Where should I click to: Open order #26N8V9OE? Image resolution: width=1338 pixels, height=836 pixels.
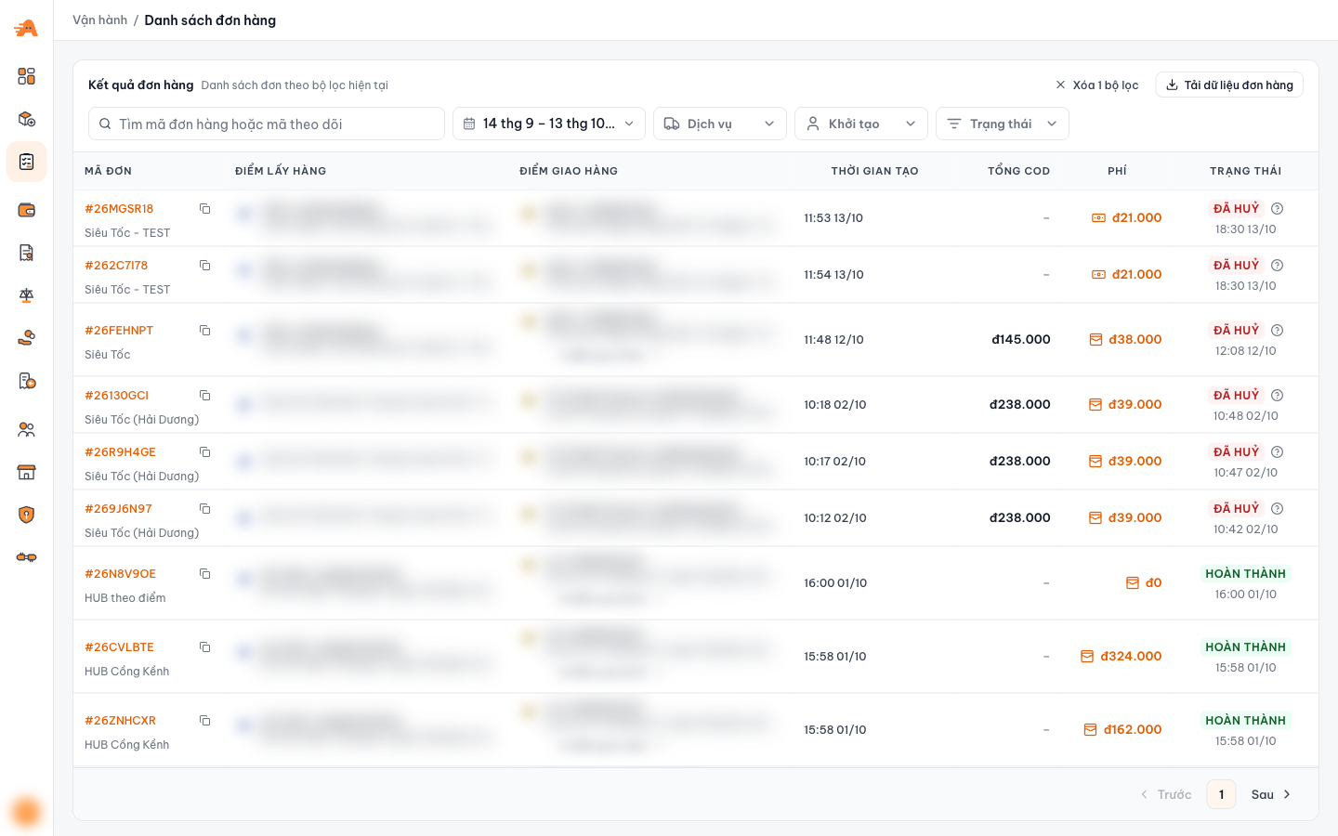tap(120, 574)
